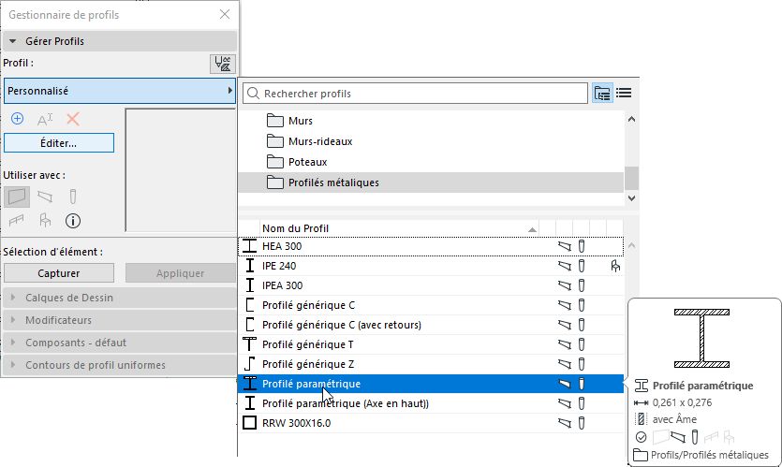
Task: Click the new profile plus icon
Action: click(17, 119)
